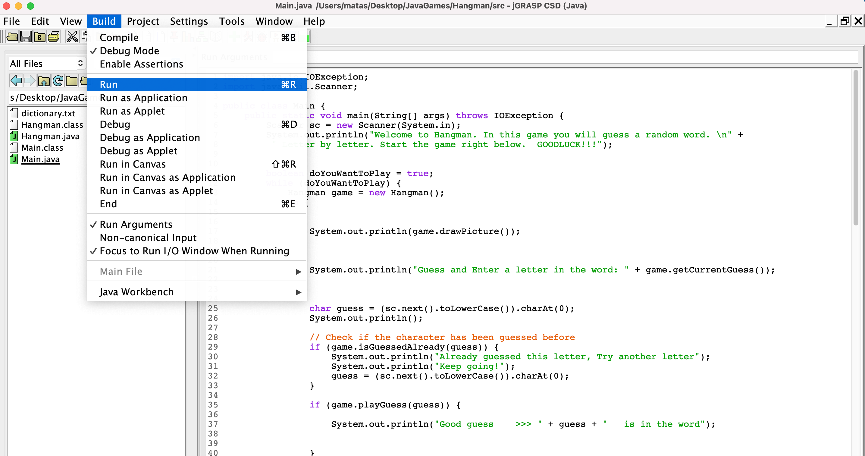Open the Help menu
The width and height of the screenshot is (865, 456).
pos(314,21)
